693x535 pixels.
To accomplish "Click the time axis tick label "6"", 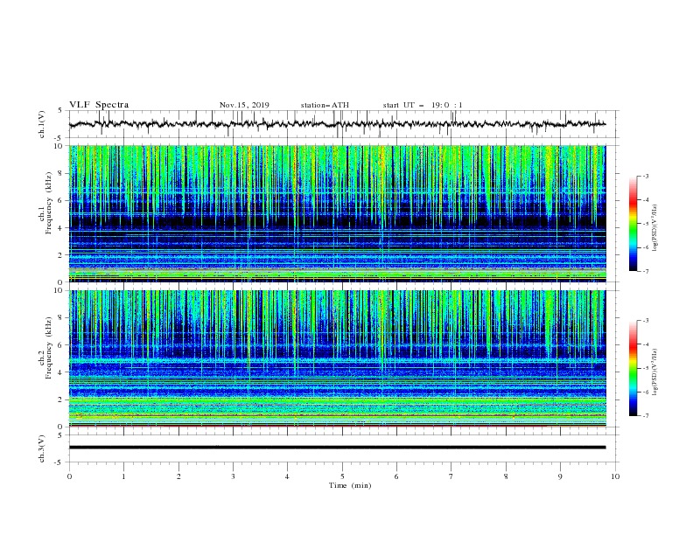I will (x=396, y=476).
